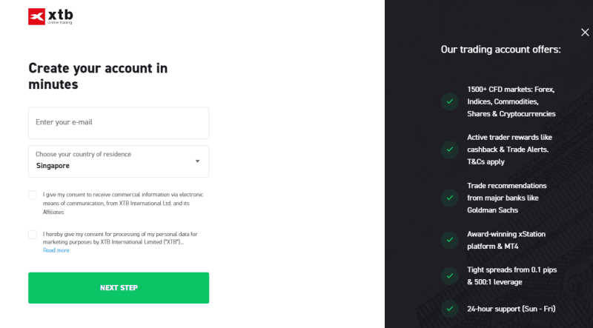This screenshot has width=593, height=328.
Task: Expand the country of residence dropdown arrow
Action: point(197,161)
